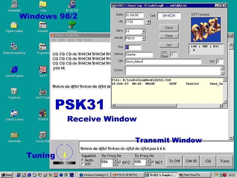This screenshot has height=178, width=237.
Task: Open the Start menu
Action: click(x=7, y=175)
